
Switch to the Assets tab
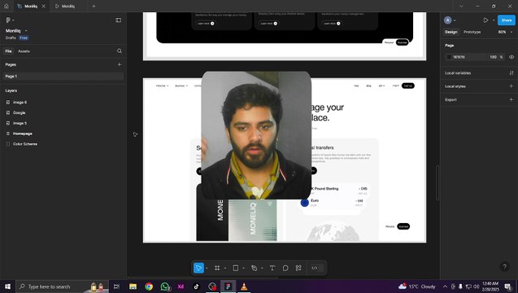pos(24,51)
